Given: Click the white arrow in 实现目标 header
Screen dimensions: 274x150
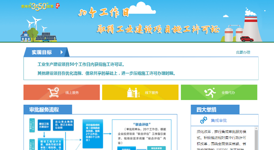Looking at the screenshot, I should [x=61, y=52].
